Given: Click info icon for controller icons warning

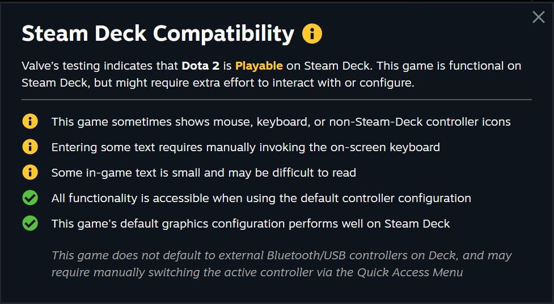Looking at the screenshot, I should [x=30, y=121].
